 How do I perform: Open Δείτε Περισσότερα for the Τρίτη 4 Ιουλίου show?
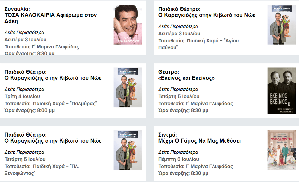pos(24,89)
